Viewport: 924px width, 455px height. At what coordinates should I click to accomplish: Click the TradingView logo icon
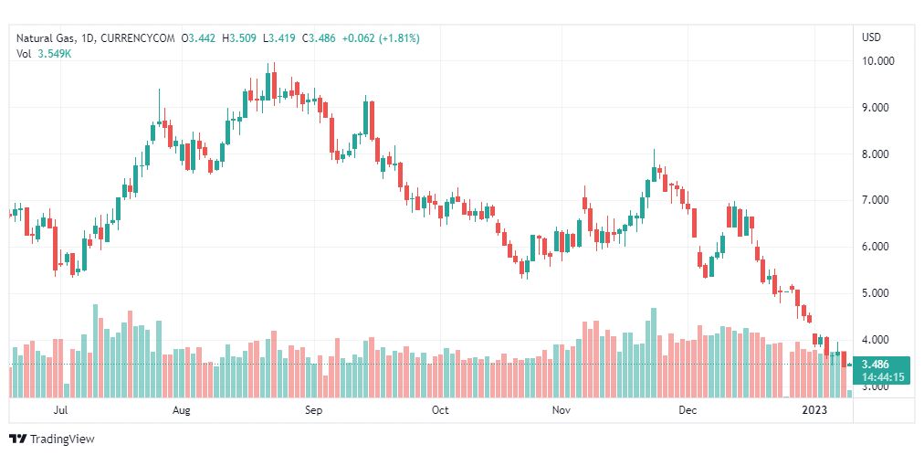coord(17,439)
